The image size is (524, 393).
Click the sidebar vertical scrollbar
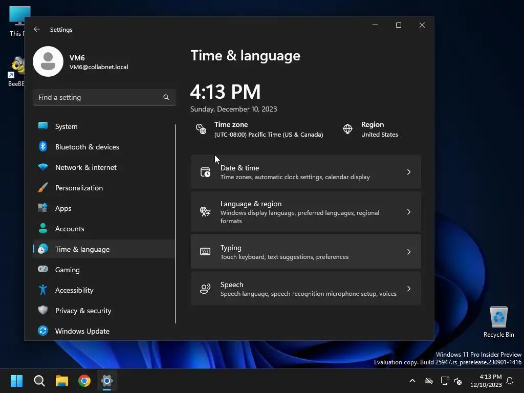[176, 224]
